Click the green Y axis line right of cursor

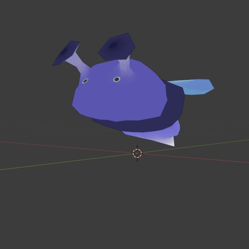(199, 146)
